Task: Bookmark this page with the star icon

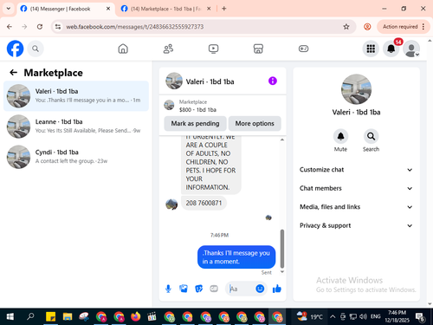Action: [x=346, y=27]
